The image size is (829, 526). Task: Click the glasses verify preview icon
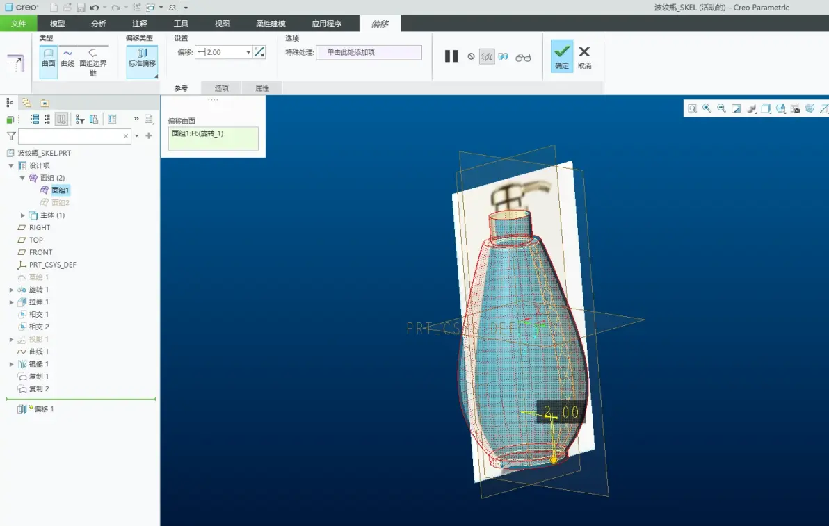(x=523, y=57)
